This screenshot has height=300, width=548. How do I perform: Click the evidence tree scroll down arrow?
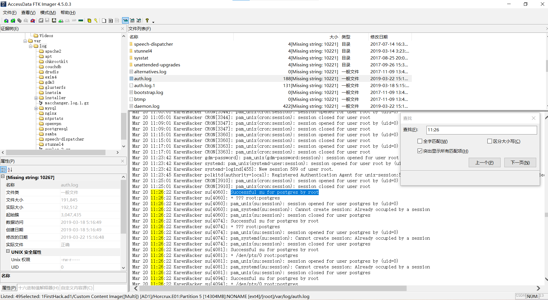tap(124, 146)
